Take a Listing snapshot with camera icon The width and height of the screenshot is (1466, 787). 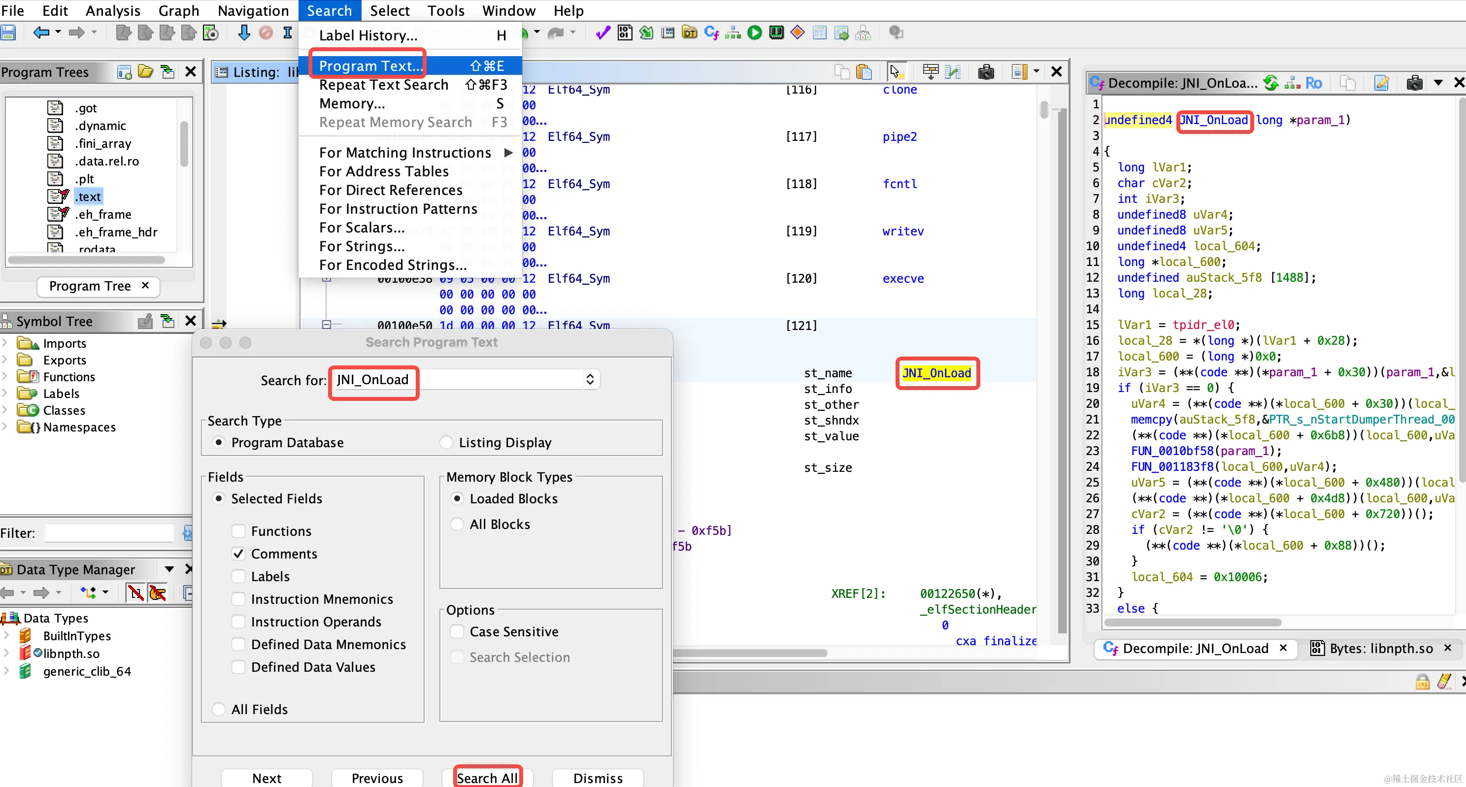pos(986,72)
